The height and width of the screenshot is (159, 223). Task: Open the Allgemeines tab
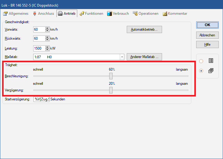point(16,14)
